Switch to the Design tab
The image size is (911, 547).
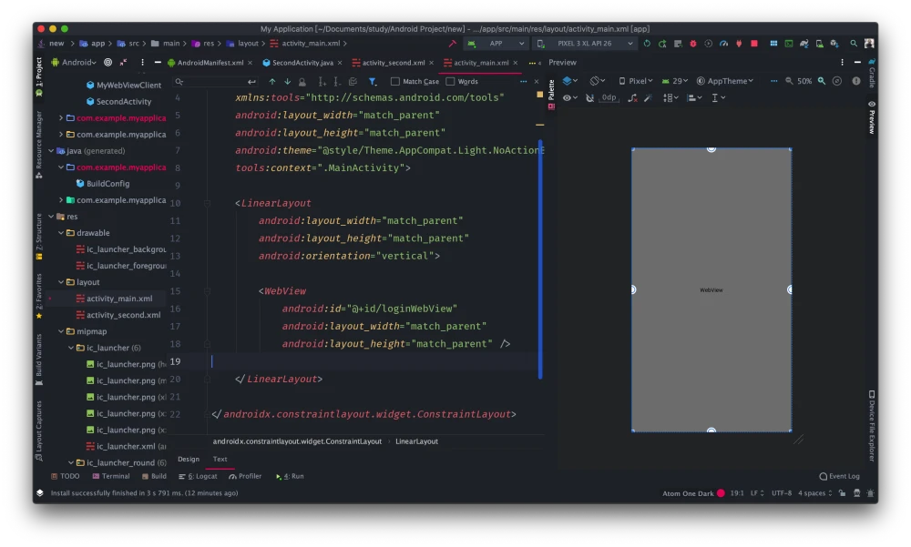tap(189, 460)
